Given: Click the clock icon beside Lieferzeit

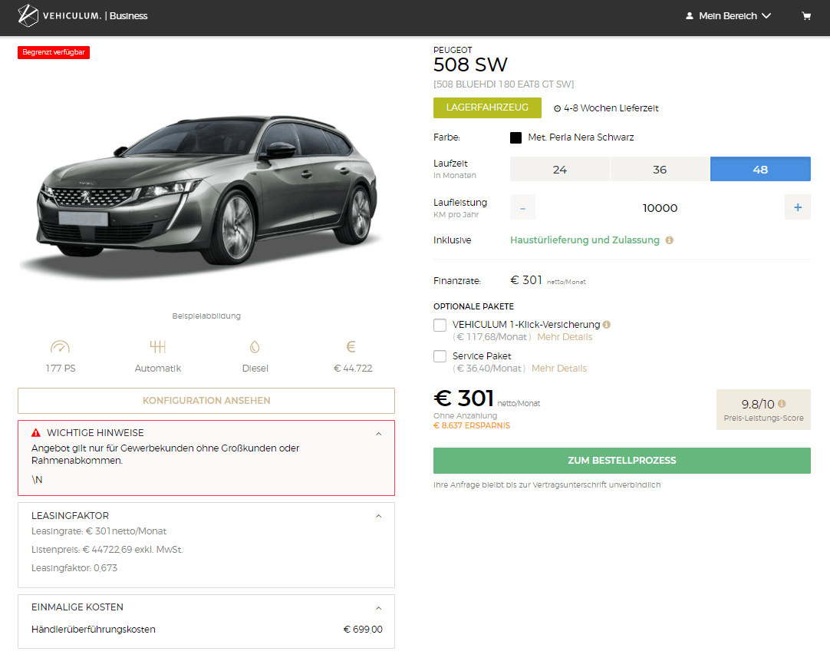Looking at the screenshot, I should tap(557, 108).
